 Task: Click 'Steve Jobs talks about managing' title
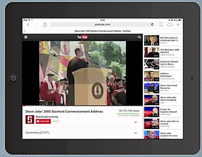[x=168, y=99]
